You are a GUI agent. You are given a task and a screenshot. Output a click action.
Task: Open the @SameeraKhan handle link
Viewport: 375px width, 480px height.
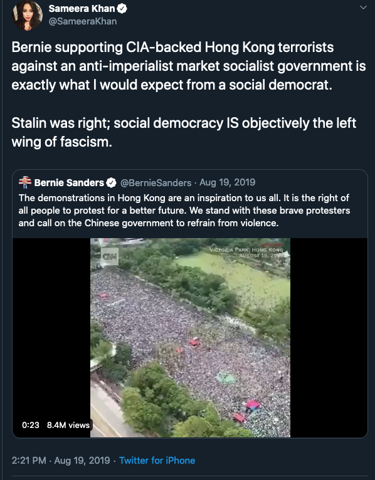83,21
